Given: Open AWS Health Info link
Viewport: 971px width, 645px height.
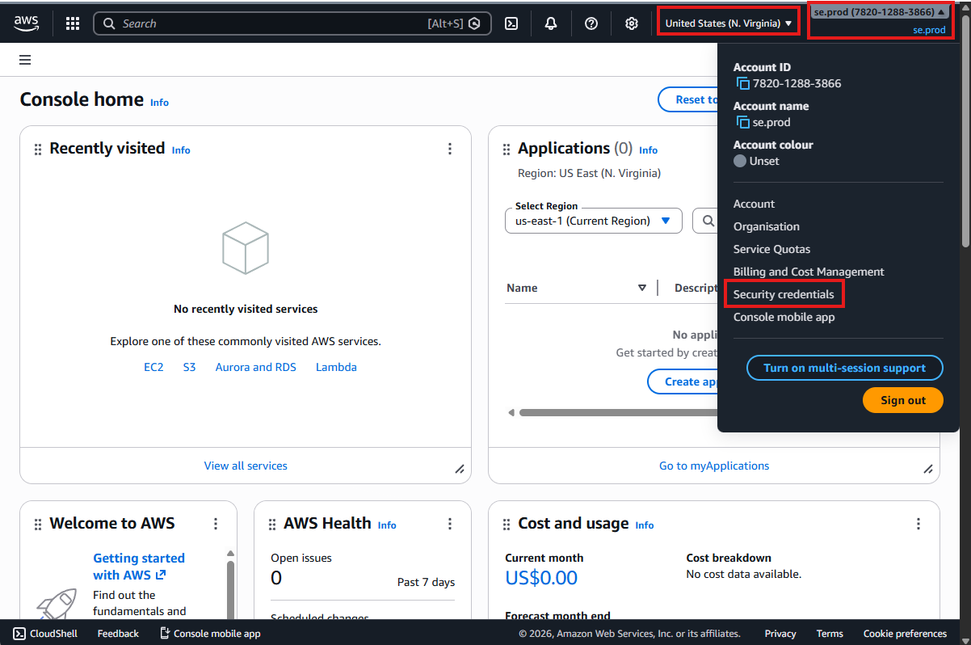Looking at the screenshot, I should pyautogui.click(x=387, y=525).
